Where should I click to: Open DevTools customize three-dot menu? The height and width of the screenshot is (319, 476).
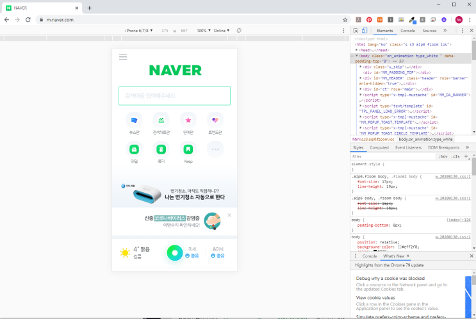point(463,30)
